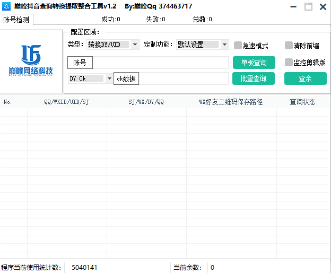Click the 查询状态 column header
Viewport: 331px width, 273px height.
click(x=302, y=102)
